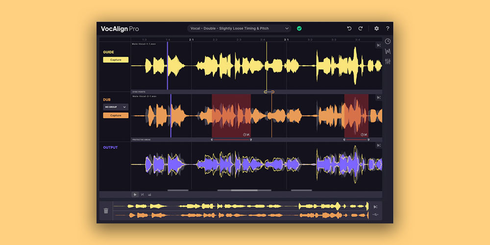Click the chevron arrow on preset selector

287,28
